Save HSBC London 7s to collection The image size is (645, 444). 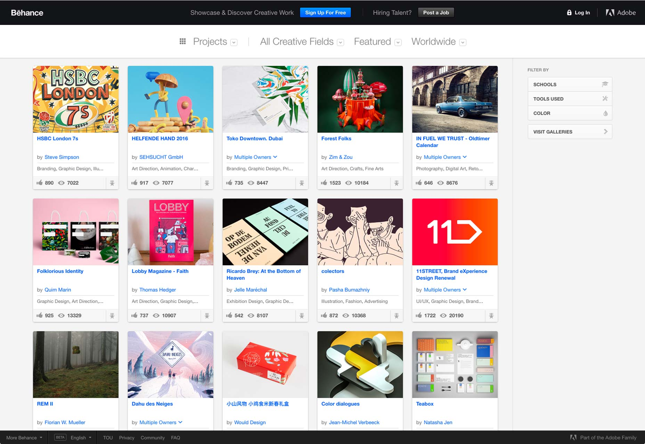point(112,183)
